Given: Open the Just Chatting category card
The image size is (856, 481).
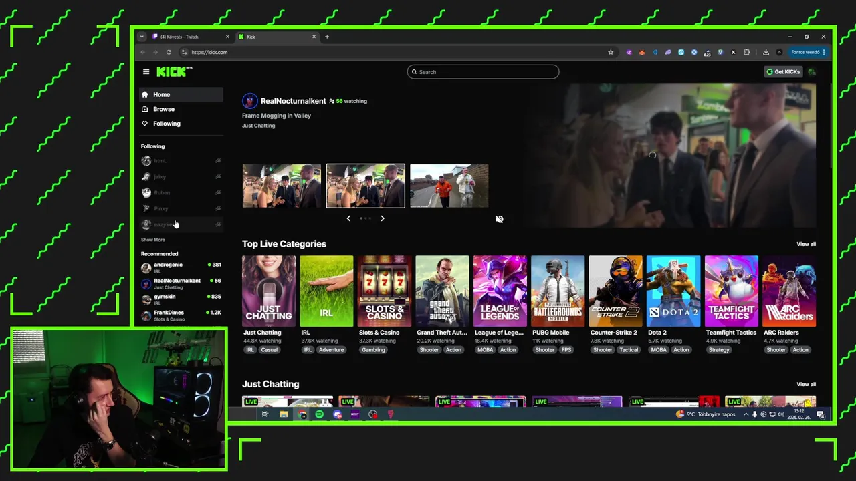Looking at the screenshot, I should click(x=269, y=291).
